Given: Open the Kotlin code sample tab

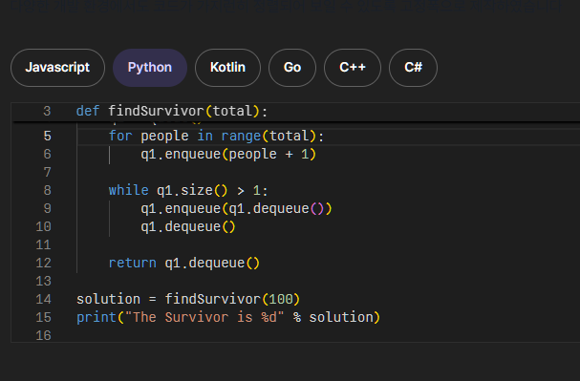Looking at the screenshot, I should [227, 68].
